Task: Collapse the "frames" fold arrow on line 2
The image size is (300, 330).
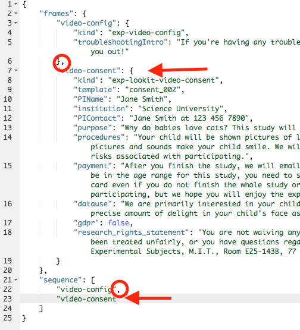Action: 16,14
